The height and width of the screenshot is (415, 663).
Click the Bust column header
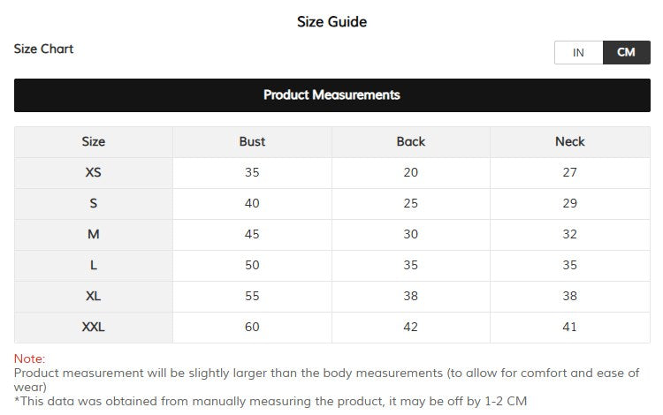pyautogui.click(x=253, y=142)
